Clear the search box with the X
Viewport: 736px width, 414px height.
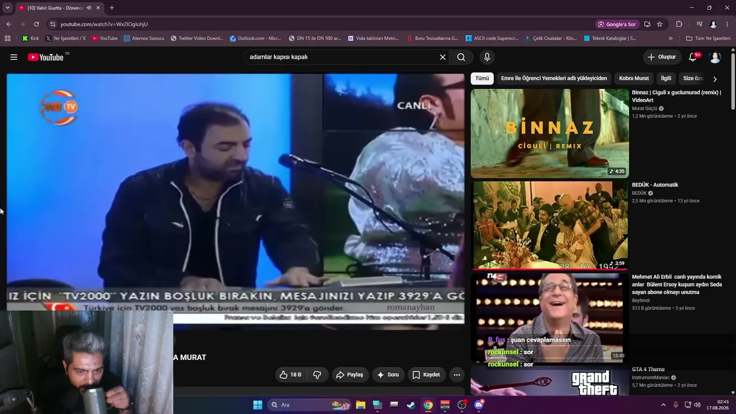coord(443,57)
